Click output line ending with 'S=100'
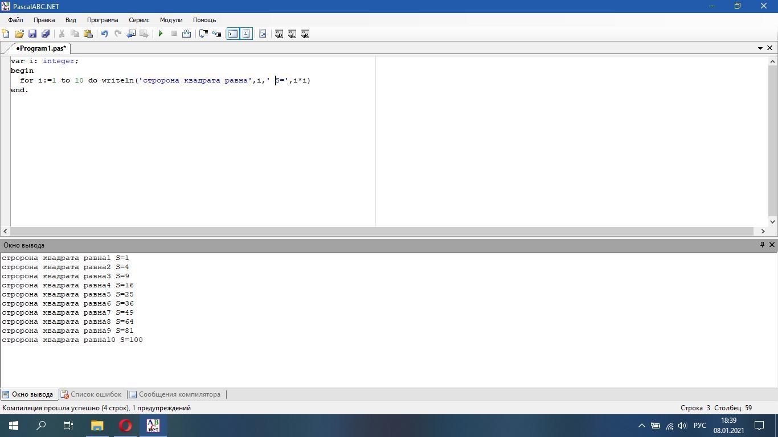The width and height of the screenshot is (778, 437). 72,340
